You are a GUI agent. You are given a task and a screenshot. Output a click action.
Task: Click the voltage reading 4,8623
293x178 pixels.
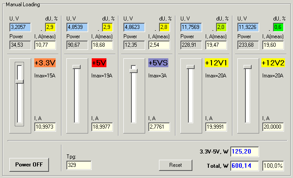(x=134, y=27)
